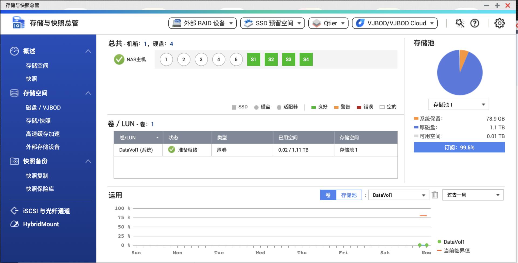518x263 pixels.
Task: Select the 卷 toggle in usage chart
Action: point(328,195)
